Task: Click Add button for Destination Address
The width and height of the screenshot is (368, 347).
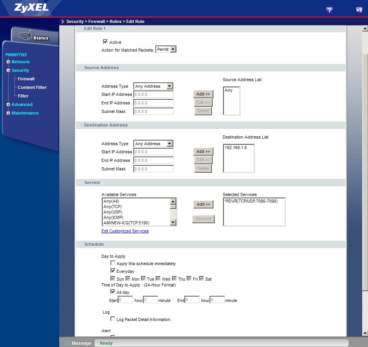Action: tap(203, 151)
